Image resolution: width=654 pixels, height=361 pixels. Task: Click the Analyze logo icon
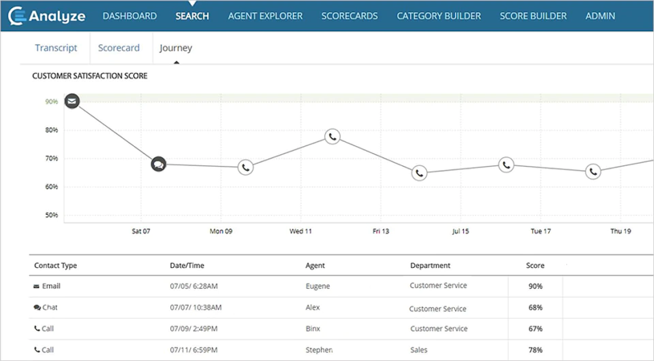18,16
